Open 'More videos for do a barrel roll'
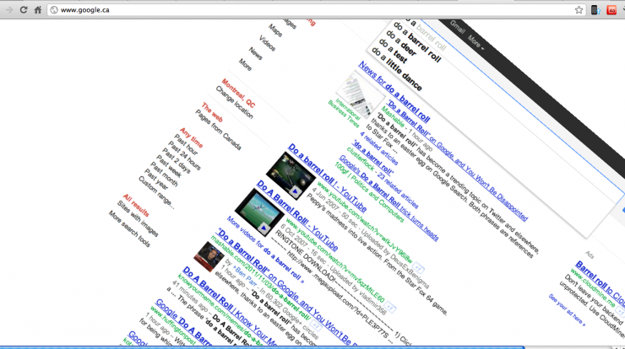The image size is (625, 349). (x=265, y=250)
